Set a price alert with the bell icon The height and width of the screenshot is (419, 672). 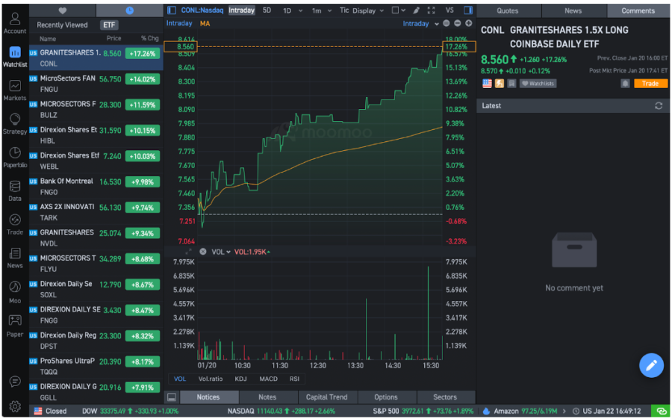point(625,84)
